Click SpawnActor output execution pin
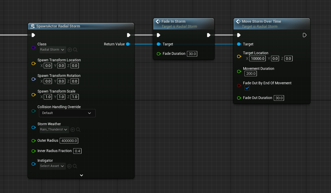This screenshot has height=193, width=331. click(x=128, y=35)
